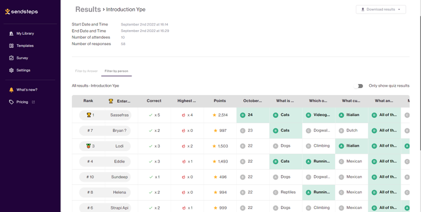Click the bell icon for What's new

pos(11,90)
